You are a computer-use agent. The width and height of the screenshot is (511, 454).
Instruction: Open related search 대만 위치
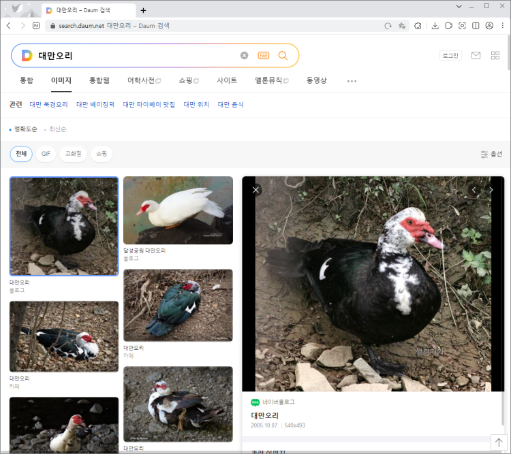196,105
